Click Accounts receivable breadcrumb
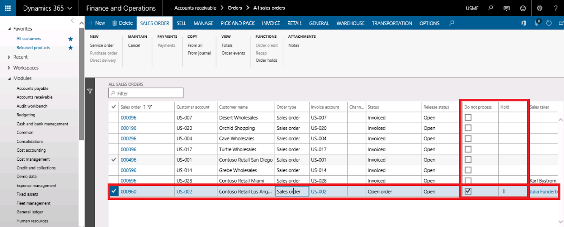The height and width of the screenshot is (227, 564). tap(195, 8)
